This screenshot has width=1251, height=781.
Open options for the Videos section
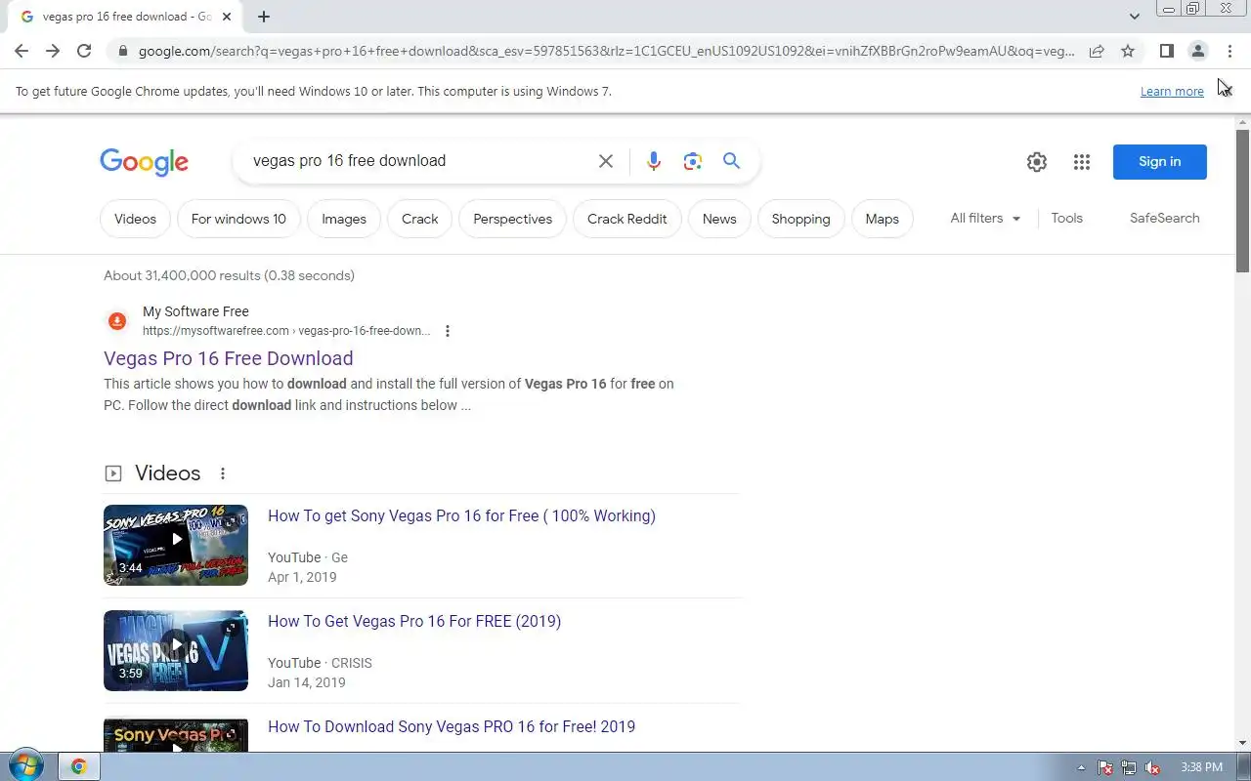tap(223, 473)
